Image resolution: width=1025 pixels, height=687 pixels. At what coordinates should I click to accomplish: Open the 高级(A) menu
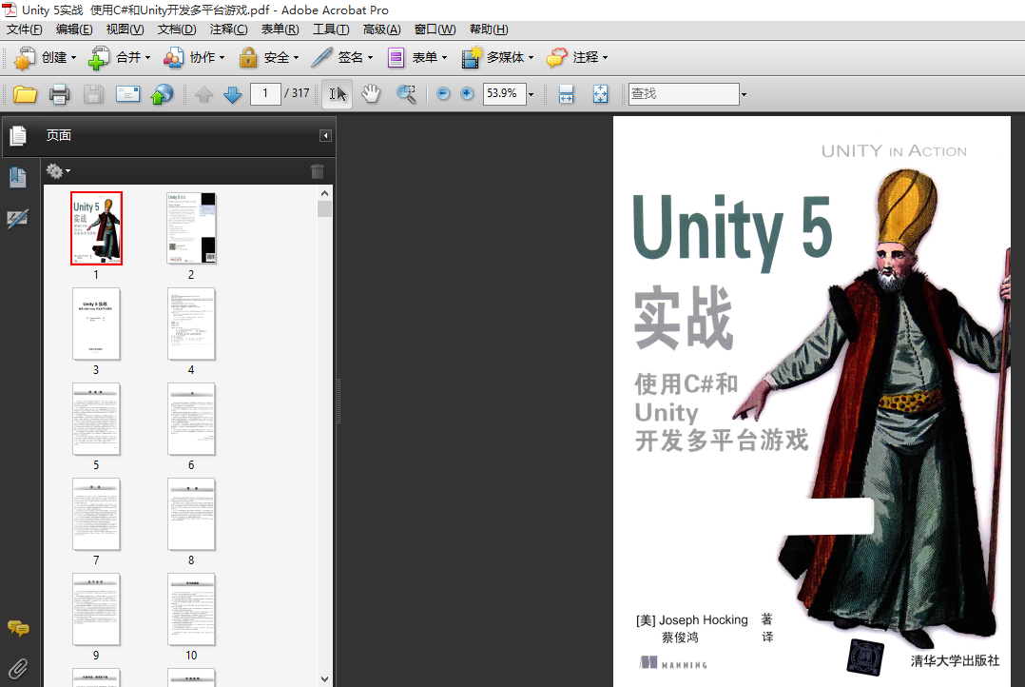(382, 29)
